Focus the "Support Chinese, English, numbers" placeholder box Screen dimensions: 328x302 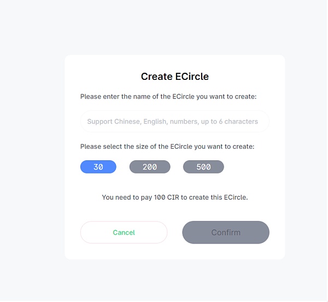pos(175,122)
